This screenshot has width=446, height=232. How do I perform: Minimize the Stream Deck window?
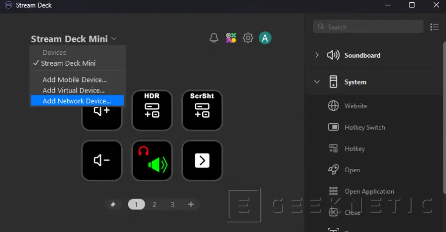click(388, 5)
